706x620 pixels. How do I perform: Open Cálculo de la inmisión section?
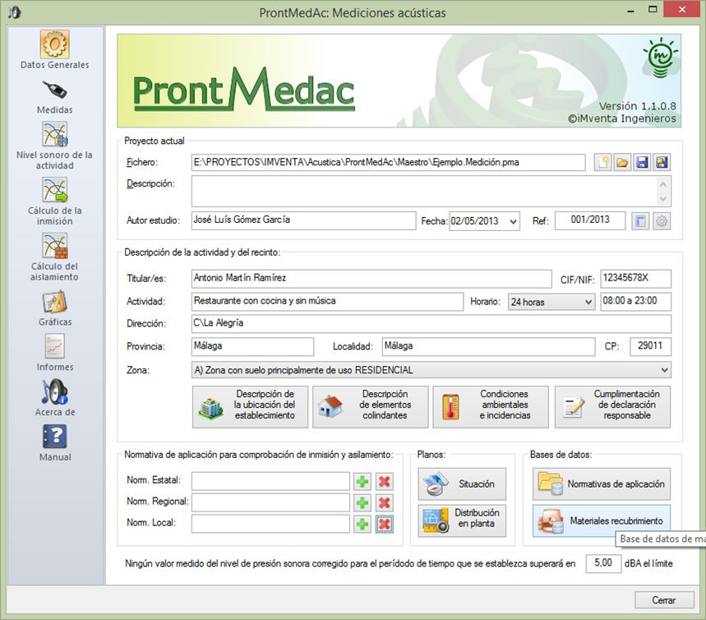[x=54, y=201]
